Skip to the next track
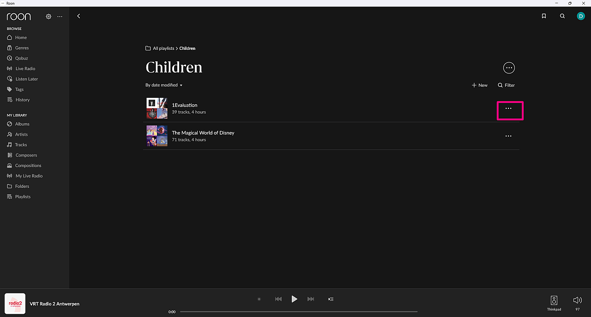 [x=311, y=299]
